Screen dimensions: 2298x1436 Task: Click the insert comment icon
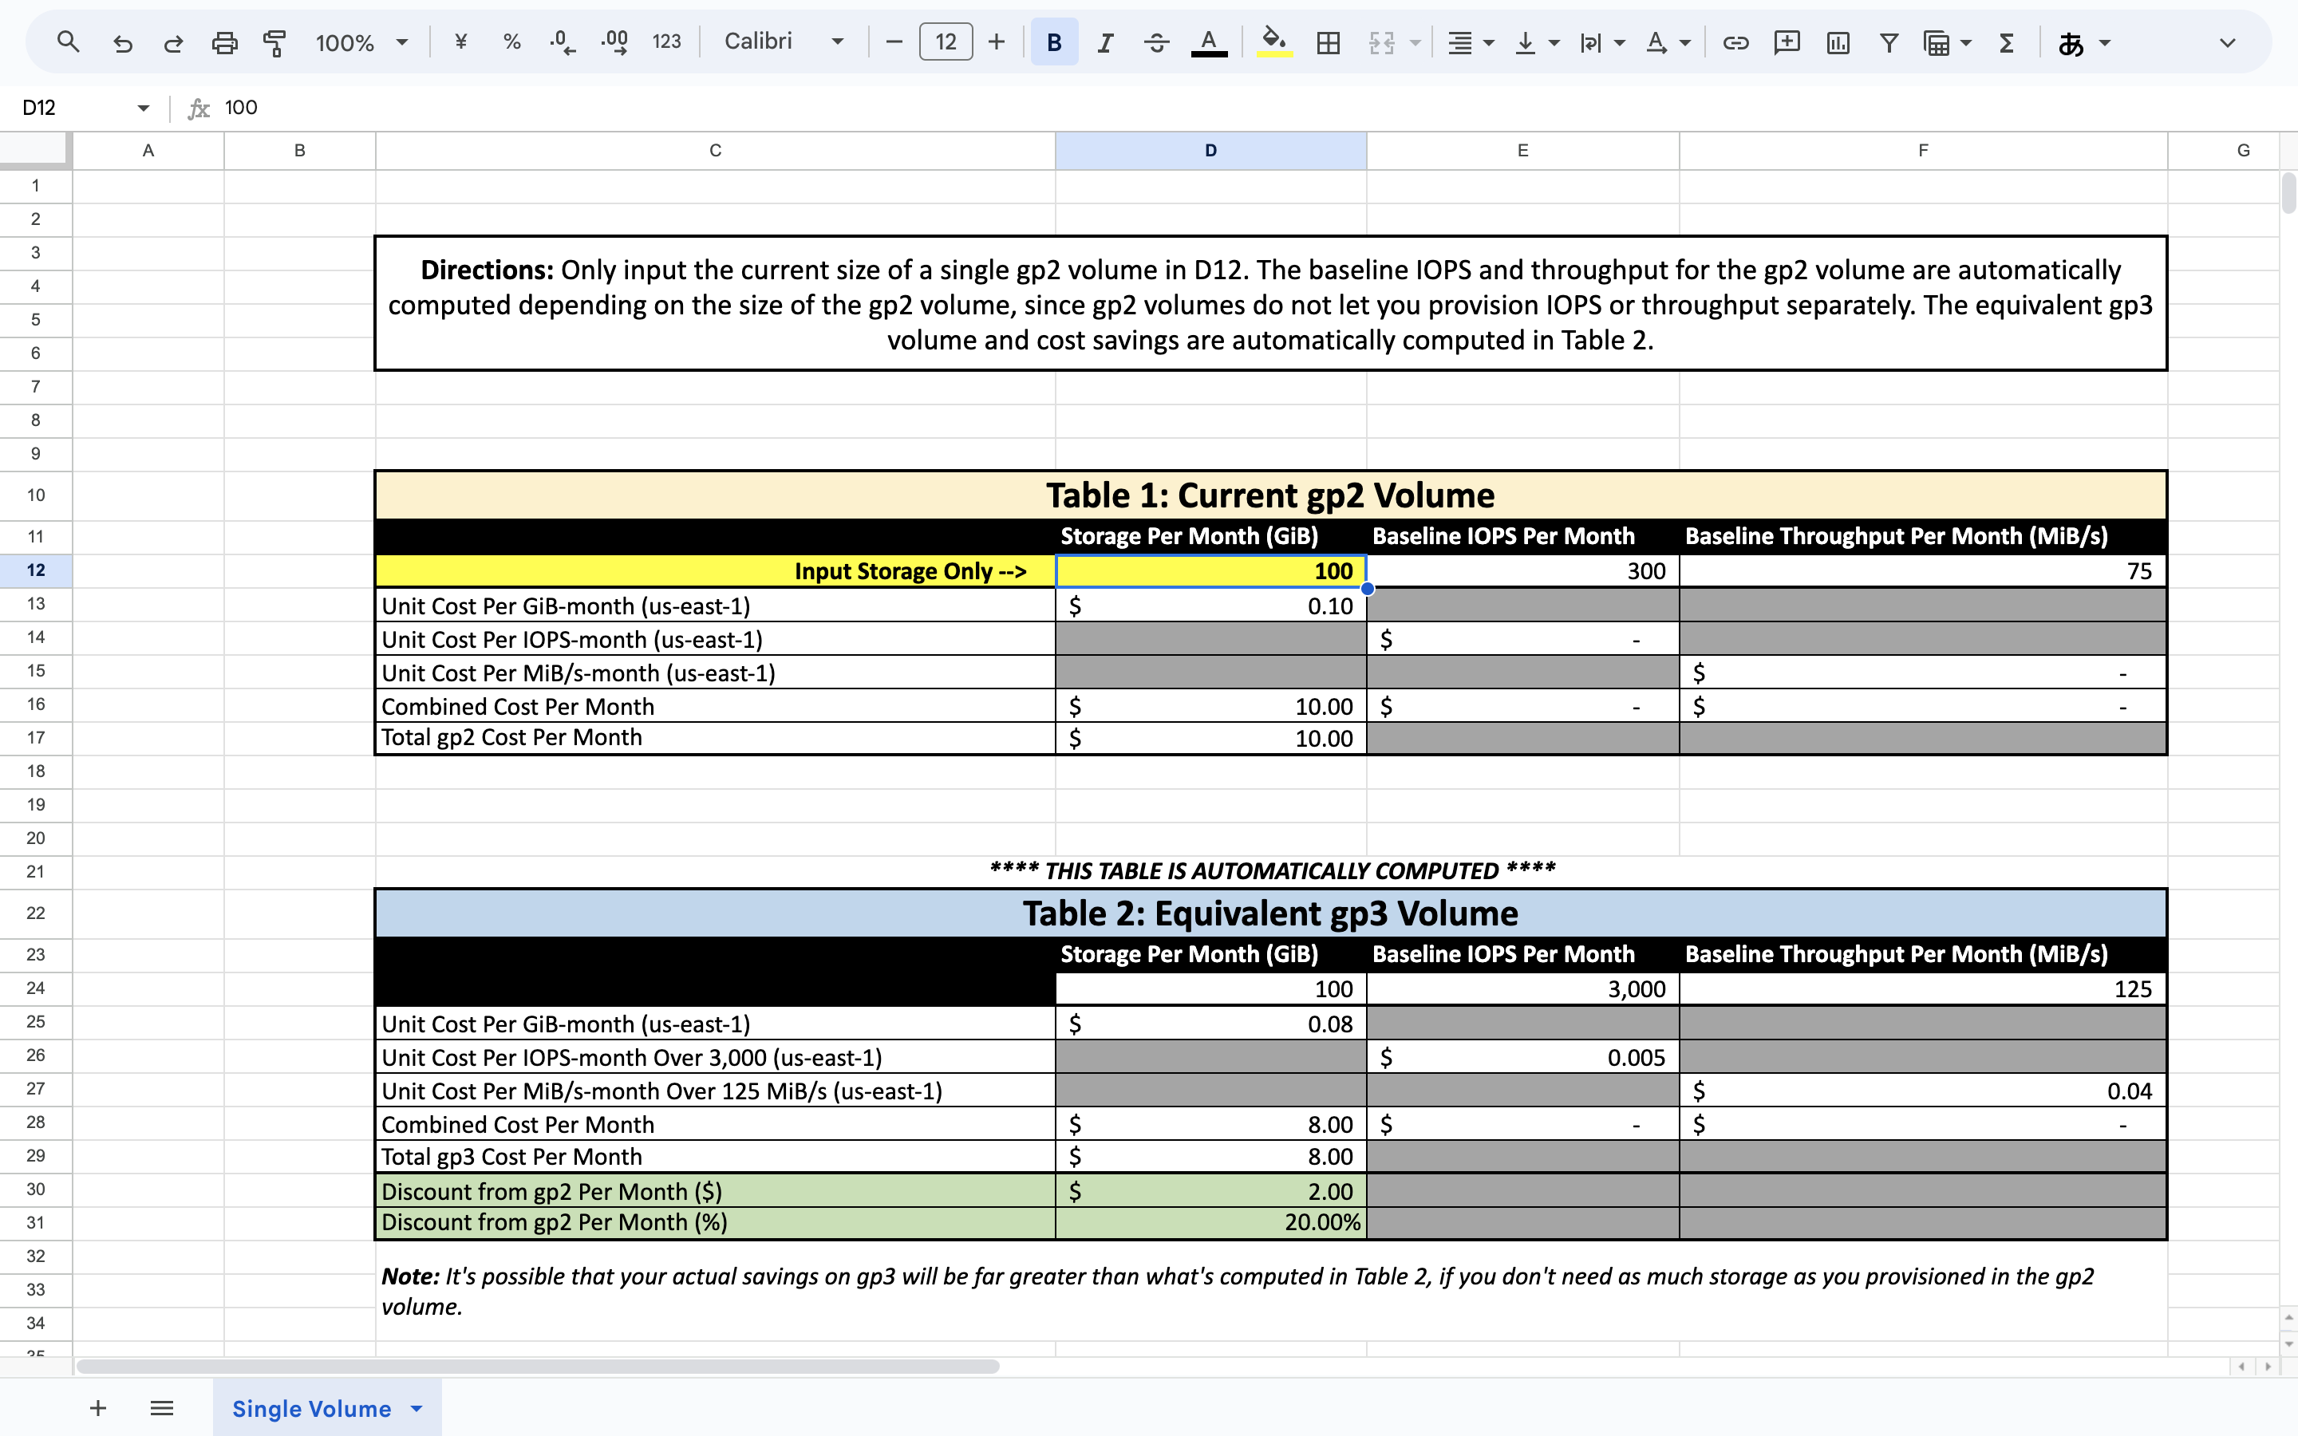[1787, 41]
